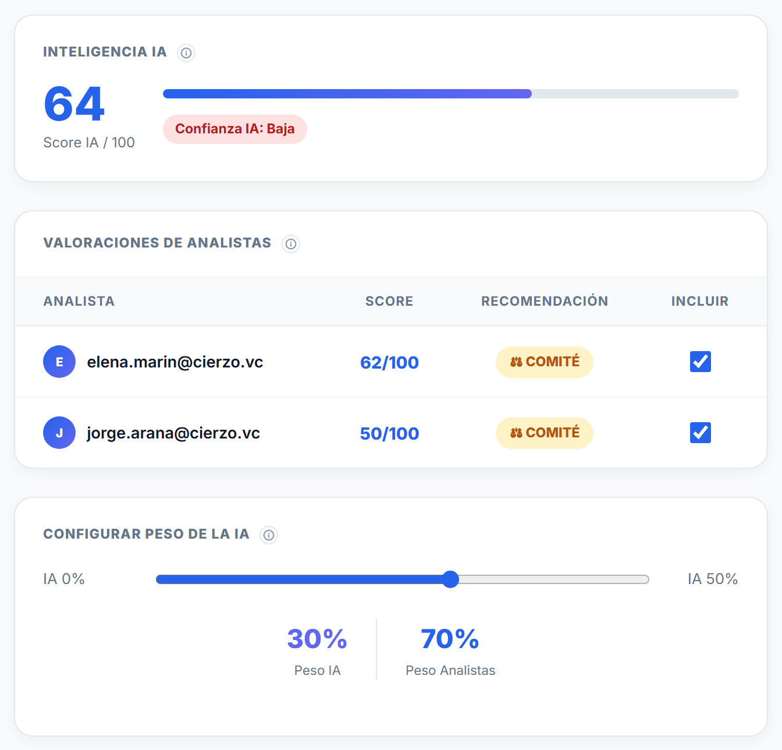Click the Configurar Peso de la IA heading
Image resolution: width=782 pixels, height=750 pixels.
coord(146,534)
